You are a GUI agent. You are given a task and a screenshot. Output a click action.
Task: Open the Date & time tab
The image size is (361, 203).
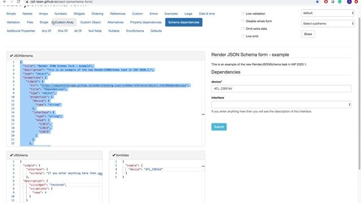click(x=207, y=14)
